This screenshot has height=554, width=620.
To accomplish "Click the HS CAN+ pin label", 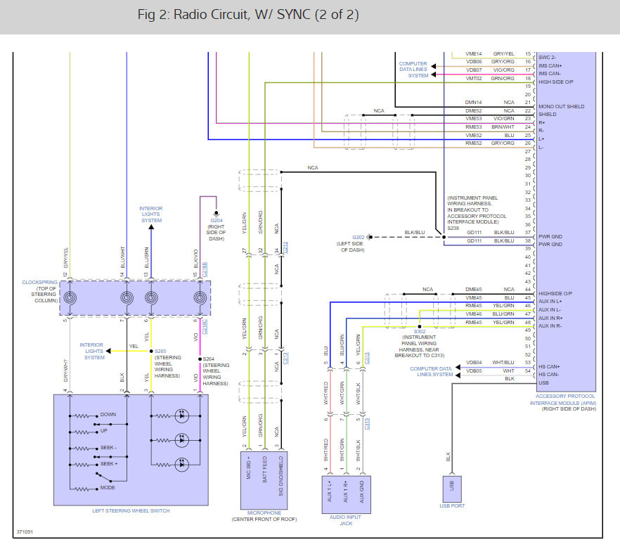I will [549, 366].
